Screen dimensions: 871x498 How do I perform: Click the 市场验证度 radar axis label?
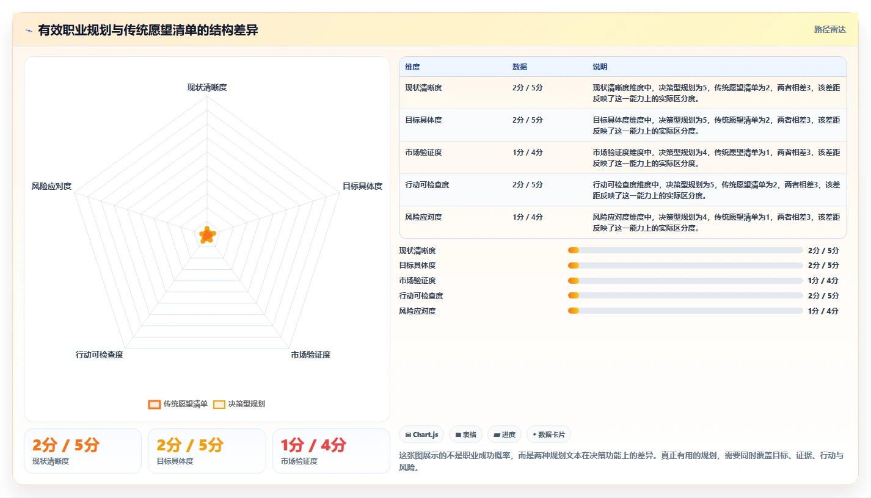(x=311, y=355)
